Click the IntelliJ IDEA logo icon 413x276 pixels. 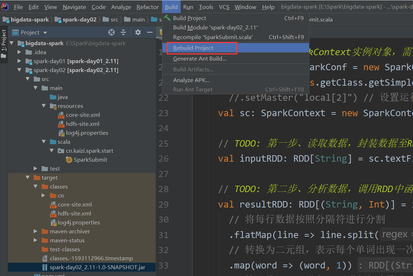pos(5,6)
